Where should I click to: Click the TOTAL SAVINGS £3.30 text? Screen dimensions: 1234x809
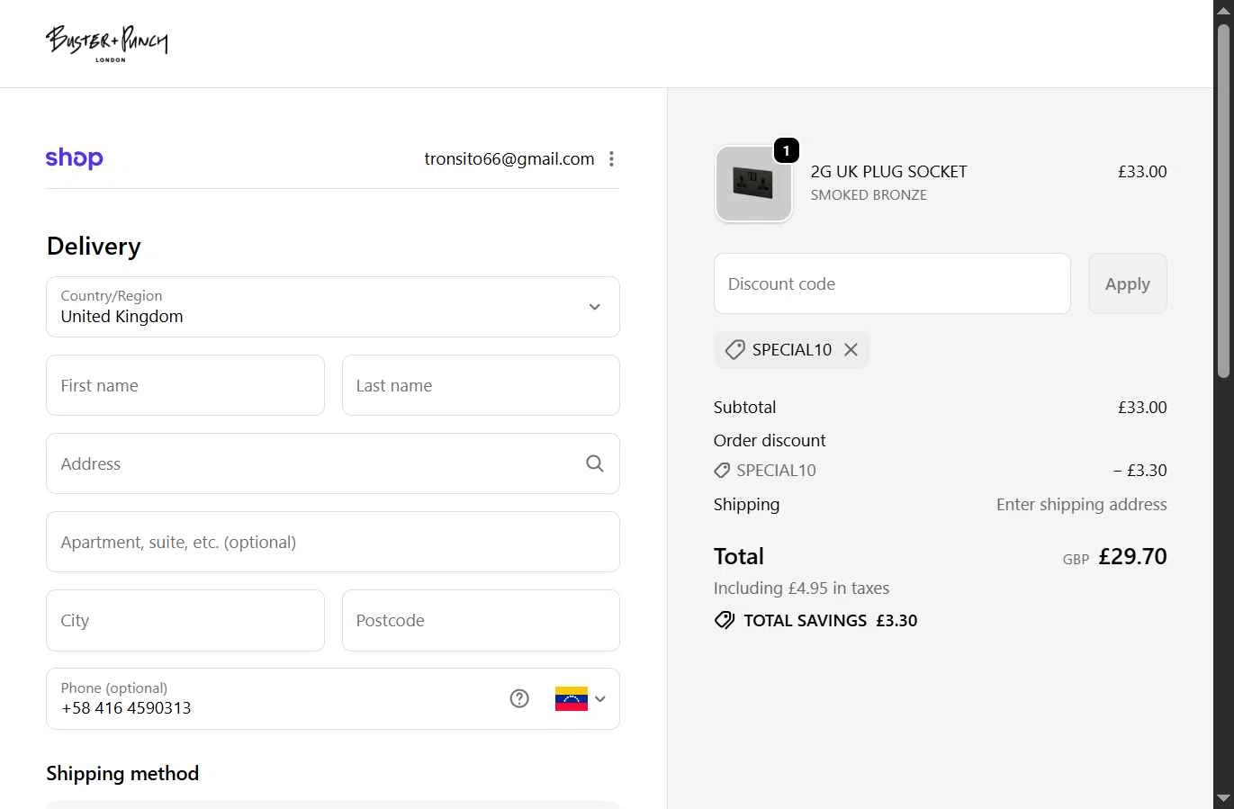pos(830,621)
